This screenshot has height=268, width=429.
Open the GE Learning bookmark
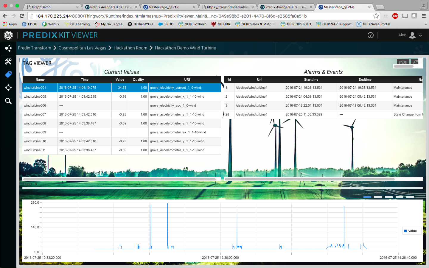pos(77,24)
